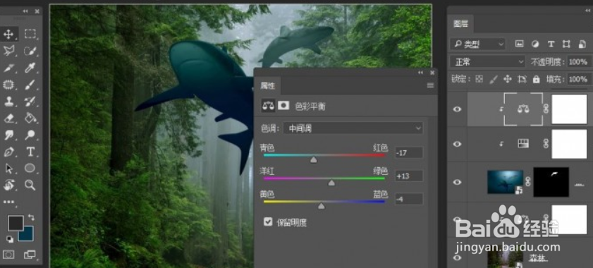The image size is (593, 268).
Task: Hide the Color Balance adjustment layer
Action: (457, 109)
